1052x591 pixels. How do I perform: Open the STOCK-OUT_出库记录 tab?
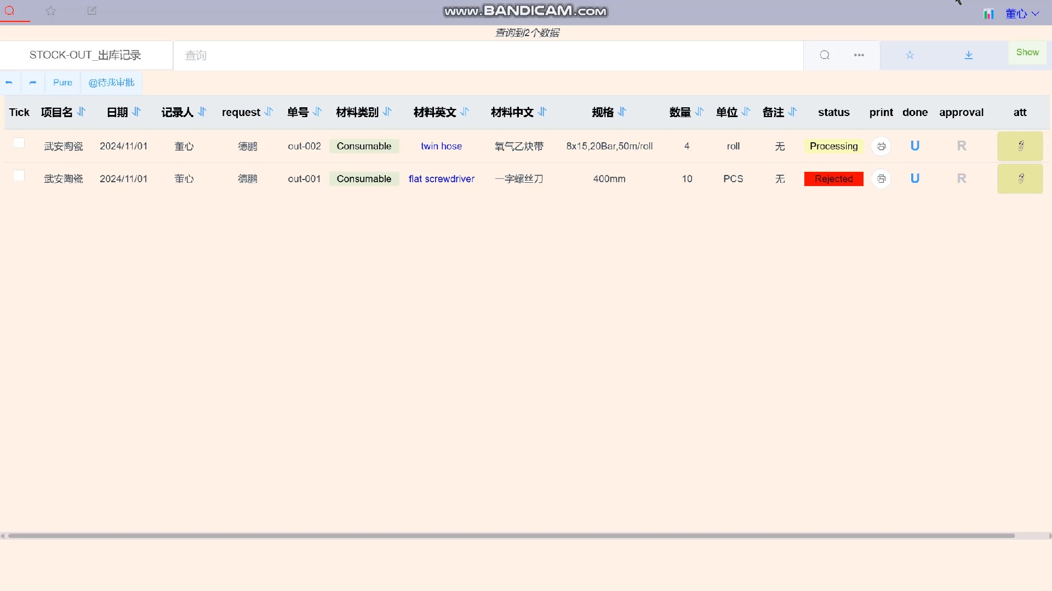click(x=85, y=55)
